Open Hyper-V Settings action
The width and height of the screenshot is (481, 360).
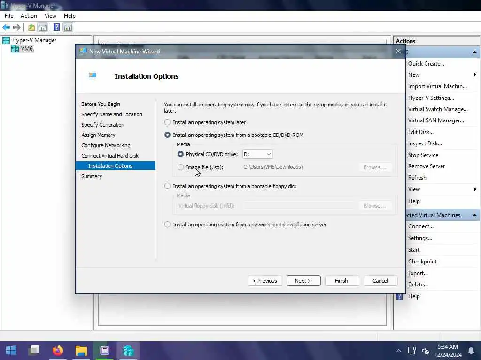(431, 98)
